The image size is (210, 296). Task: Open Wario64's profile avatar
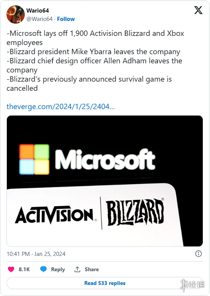click(x=16, y=14)
